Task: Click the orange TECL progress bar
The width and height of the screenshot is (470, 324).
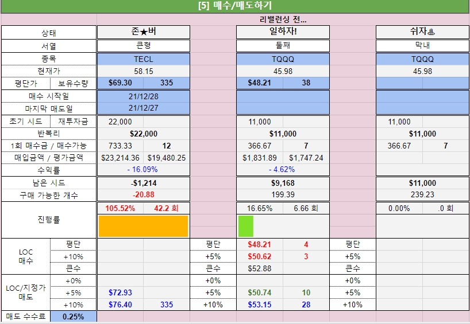Action: click(x=143, y=226)
